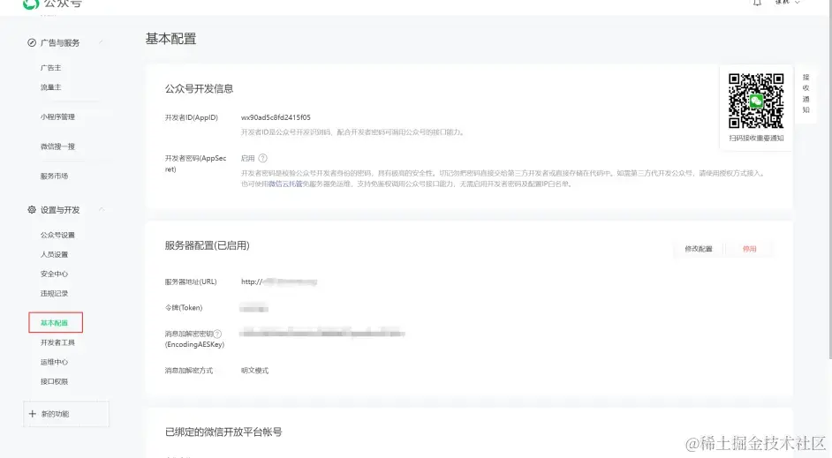This screenshot has height=458, width=832.
Task: Open 违规记录 page
Action: tap(54, 294)
